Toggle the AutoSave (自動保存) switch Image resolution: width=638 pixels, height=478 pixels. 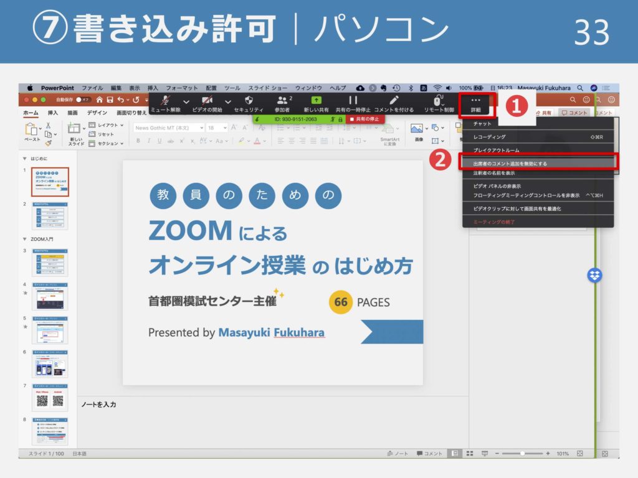coord(82,100)
